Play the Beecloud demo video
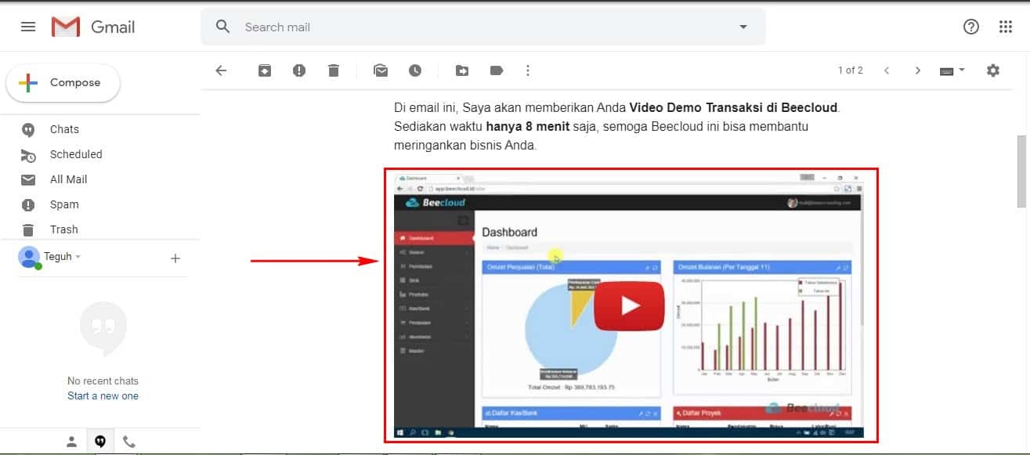This screenshot has width=1030, height=455. click(629, 305)
